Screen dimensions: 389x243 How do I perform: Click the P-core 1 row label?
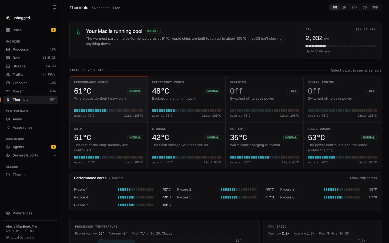tap(81, 190)
